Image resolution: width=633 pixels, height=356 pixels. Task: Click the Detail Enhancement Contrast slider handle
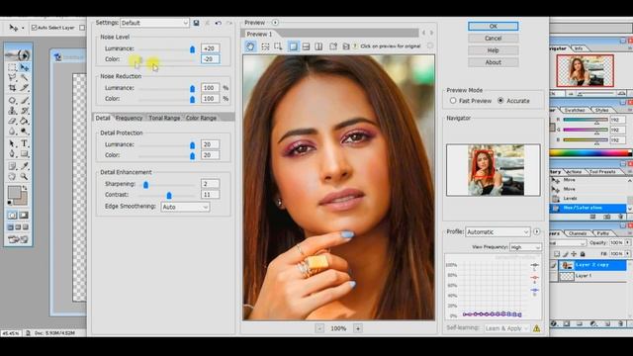169,196
